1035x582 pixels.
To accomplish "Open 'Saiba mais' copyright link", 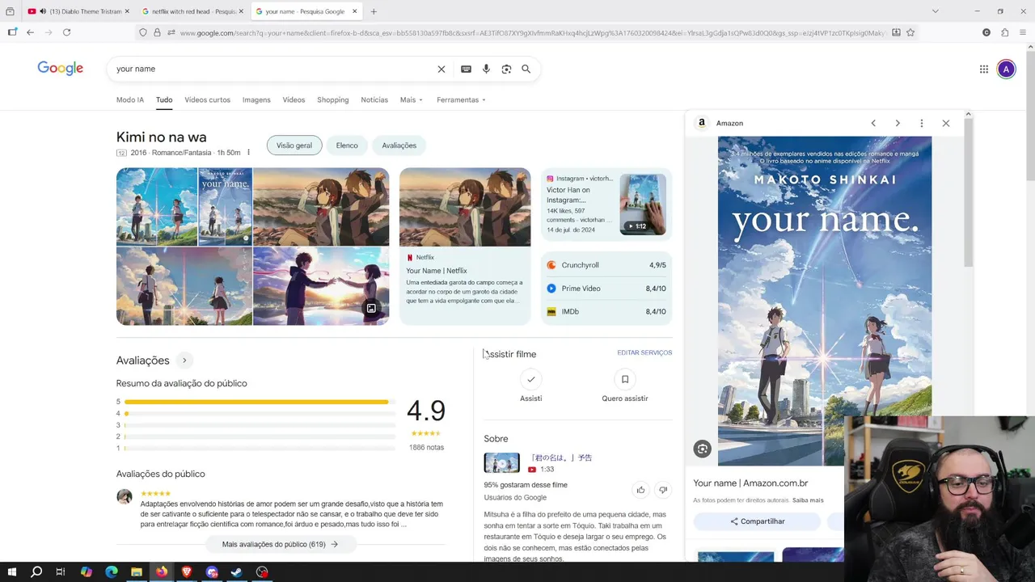I will point(808,500).
